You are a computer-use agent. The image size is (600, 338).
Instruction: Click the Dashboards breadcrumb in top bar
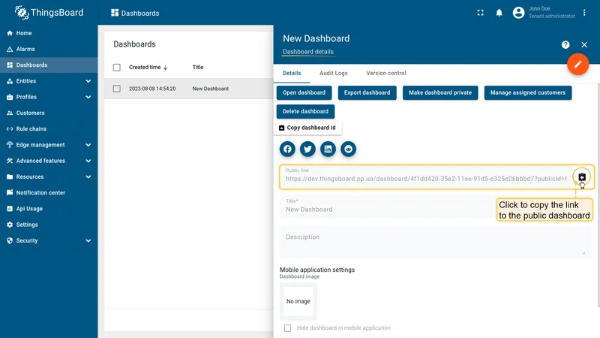pyautogui.click(x=135, y=13)
